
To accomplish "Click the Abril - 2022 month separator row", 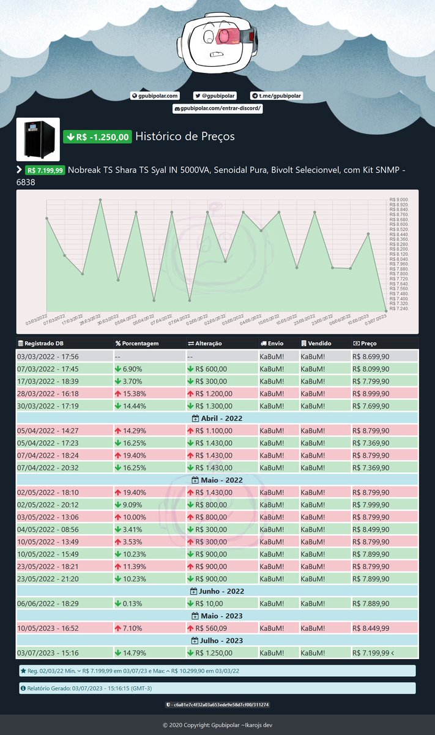I will click(217, 418).
